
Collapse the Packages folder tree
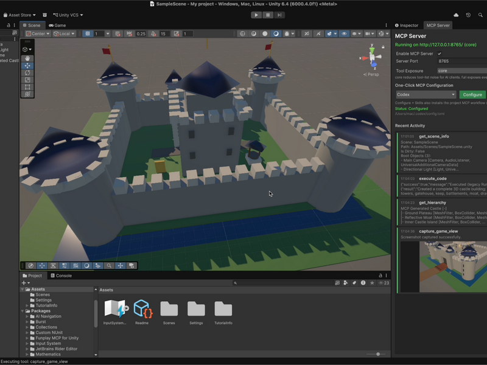pyautogui.click(x=23, y=311)
